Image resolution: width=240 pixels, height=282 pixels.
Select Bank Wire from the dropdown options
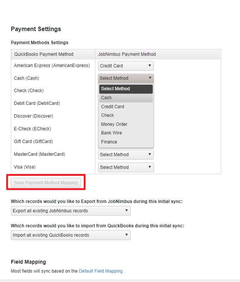126,133
